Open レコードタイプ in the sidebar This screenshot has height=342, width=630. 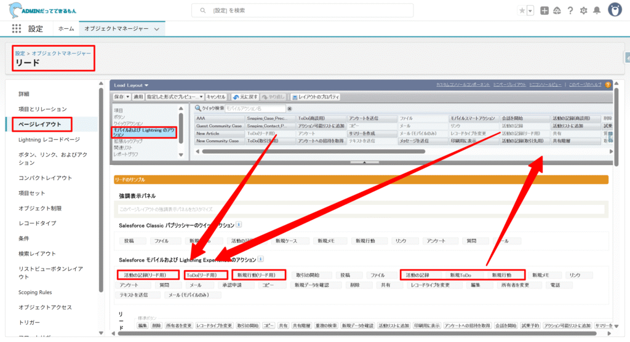pos(38,223)
